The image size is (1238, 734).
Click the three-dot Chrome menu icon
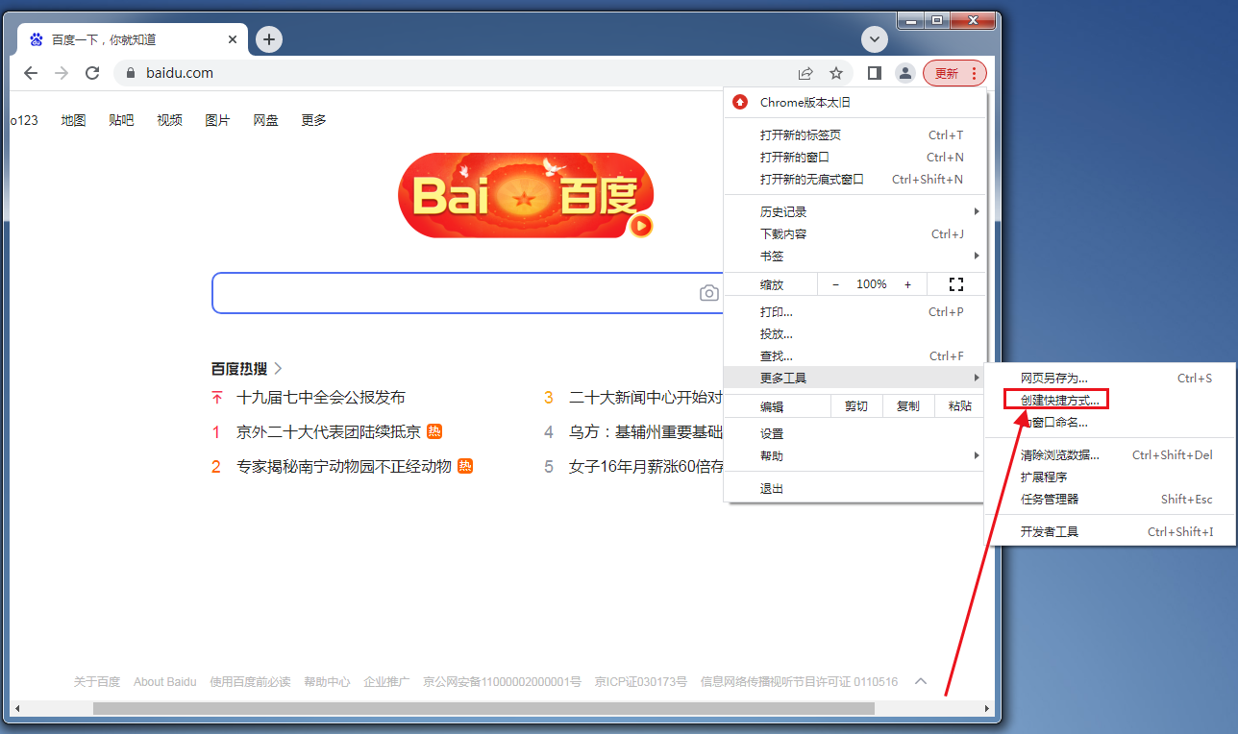click(x=974, y=73)
